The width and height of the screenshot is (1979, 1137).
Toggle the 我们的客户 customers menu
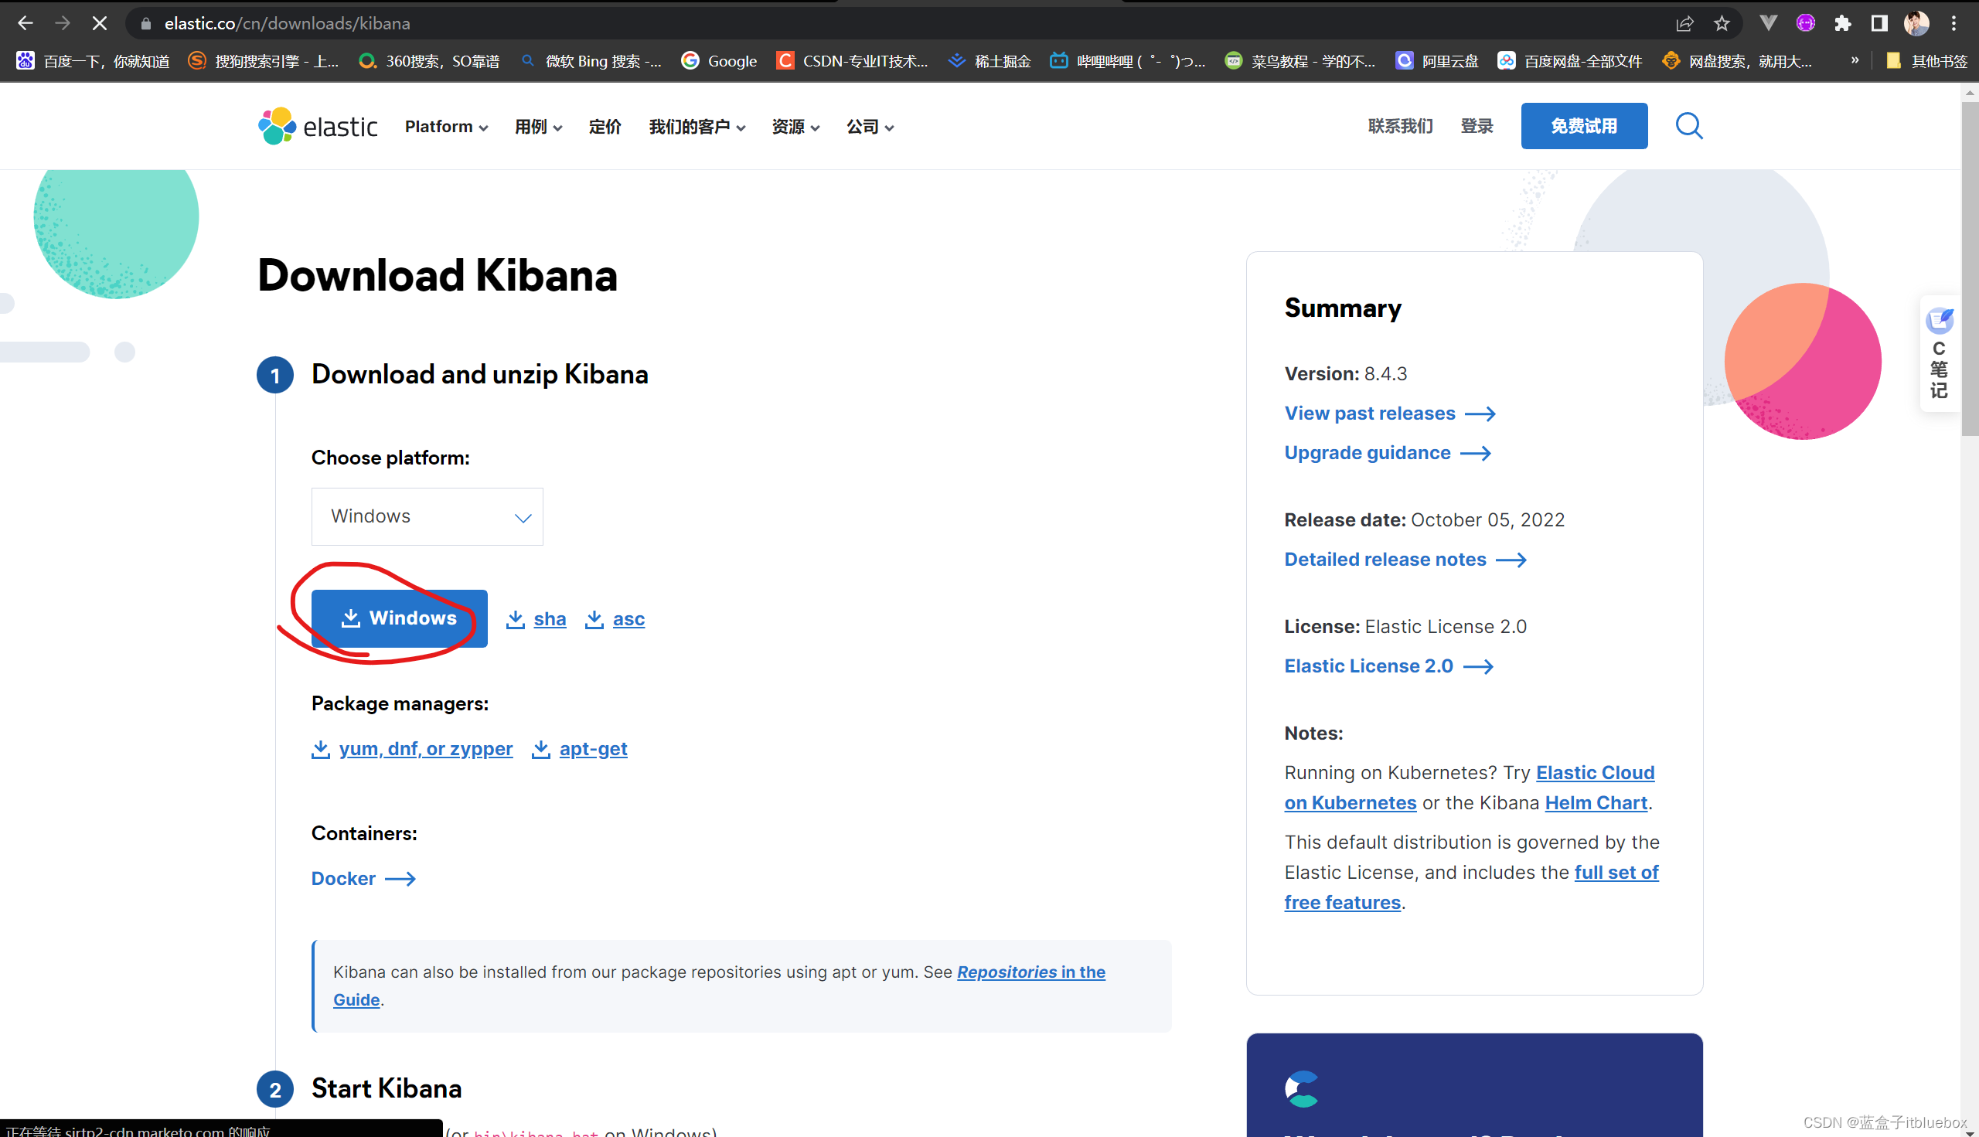[694, 126]
